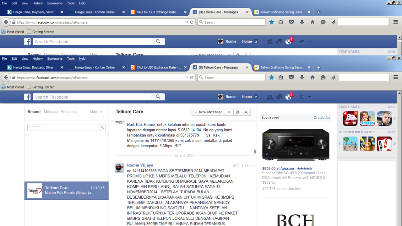402x226 pixels.
Task: Switch to the Message Requests list
Action: pos(60,112)
